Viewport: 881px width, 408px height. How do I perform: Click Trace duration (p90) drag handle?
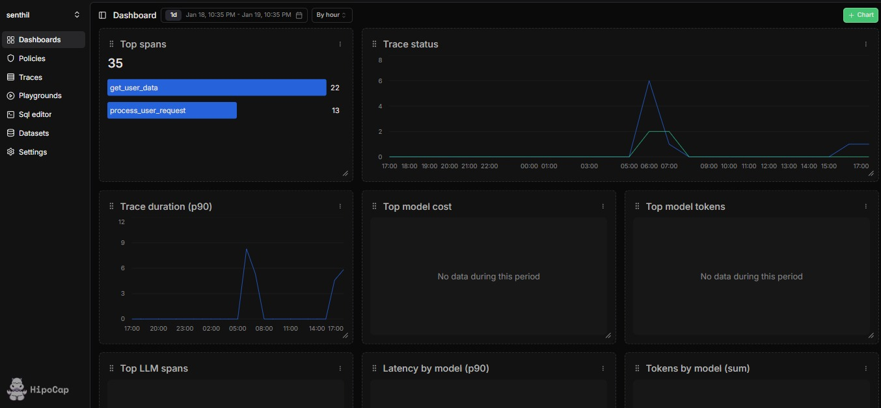coord(111,207)
